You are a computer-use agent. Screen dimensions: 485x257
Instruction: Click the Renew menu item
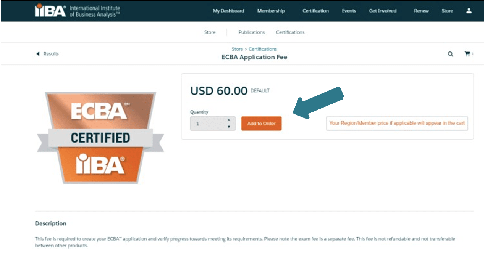(421, 11)
